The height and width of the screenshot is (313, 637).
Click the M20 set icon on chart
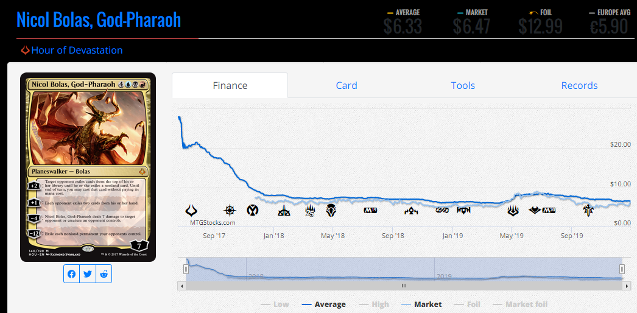coord(549,210)
